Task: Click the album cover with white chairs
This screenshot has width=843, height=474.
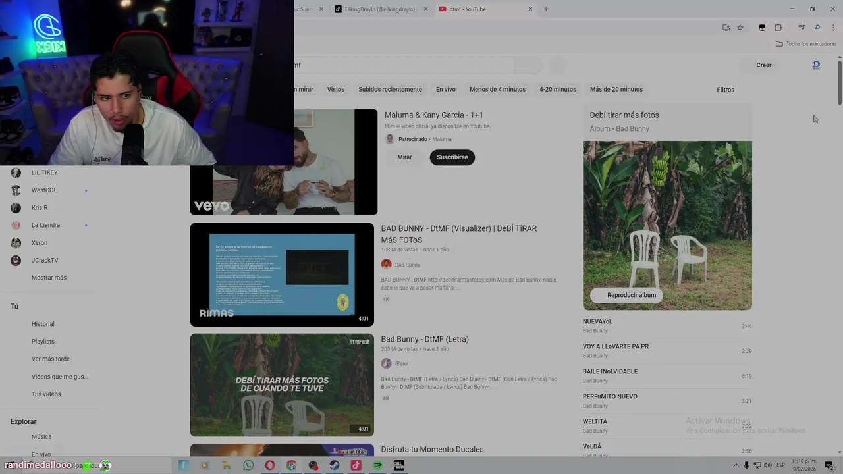Action: pos(667,225)
